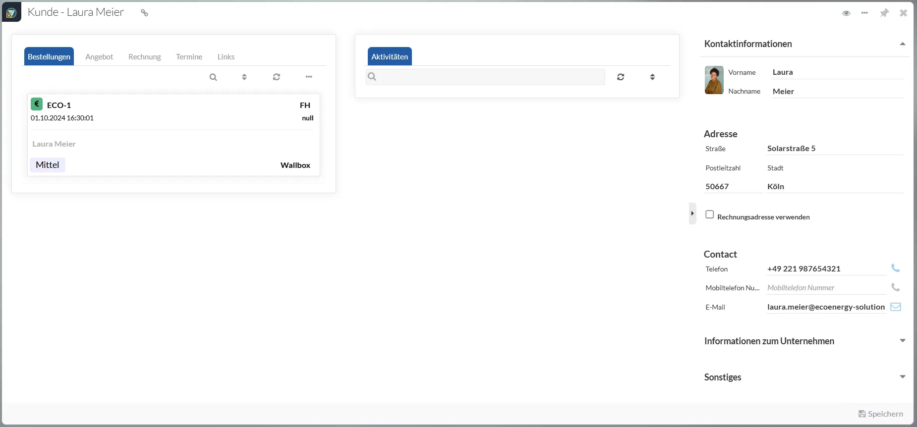This screenshot has width=917, height=427.
Task: Toggle the eye visibility icon in header
Action: click(846, 13)
